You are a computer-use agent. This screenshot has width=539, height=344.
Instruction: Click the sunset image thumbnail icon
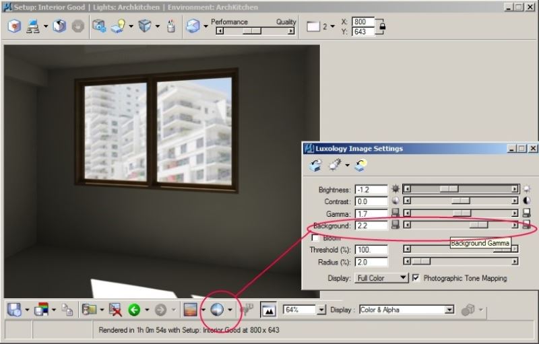coord(191,310)
